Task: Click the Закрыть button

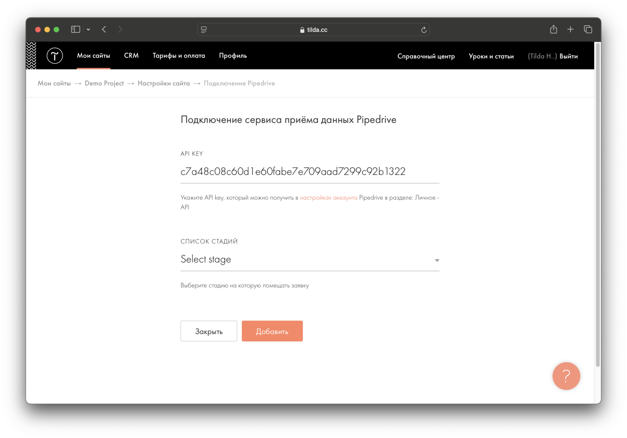Action: (209, 331)
